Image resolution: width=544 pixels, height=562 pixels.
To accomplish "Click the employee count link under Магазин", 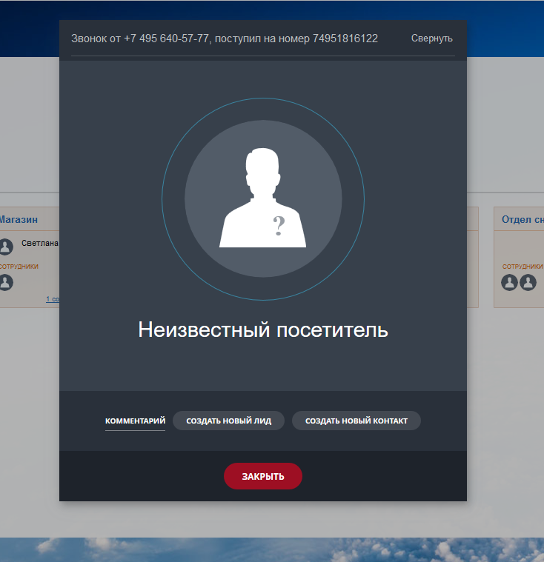I will [x=53, y=299].
